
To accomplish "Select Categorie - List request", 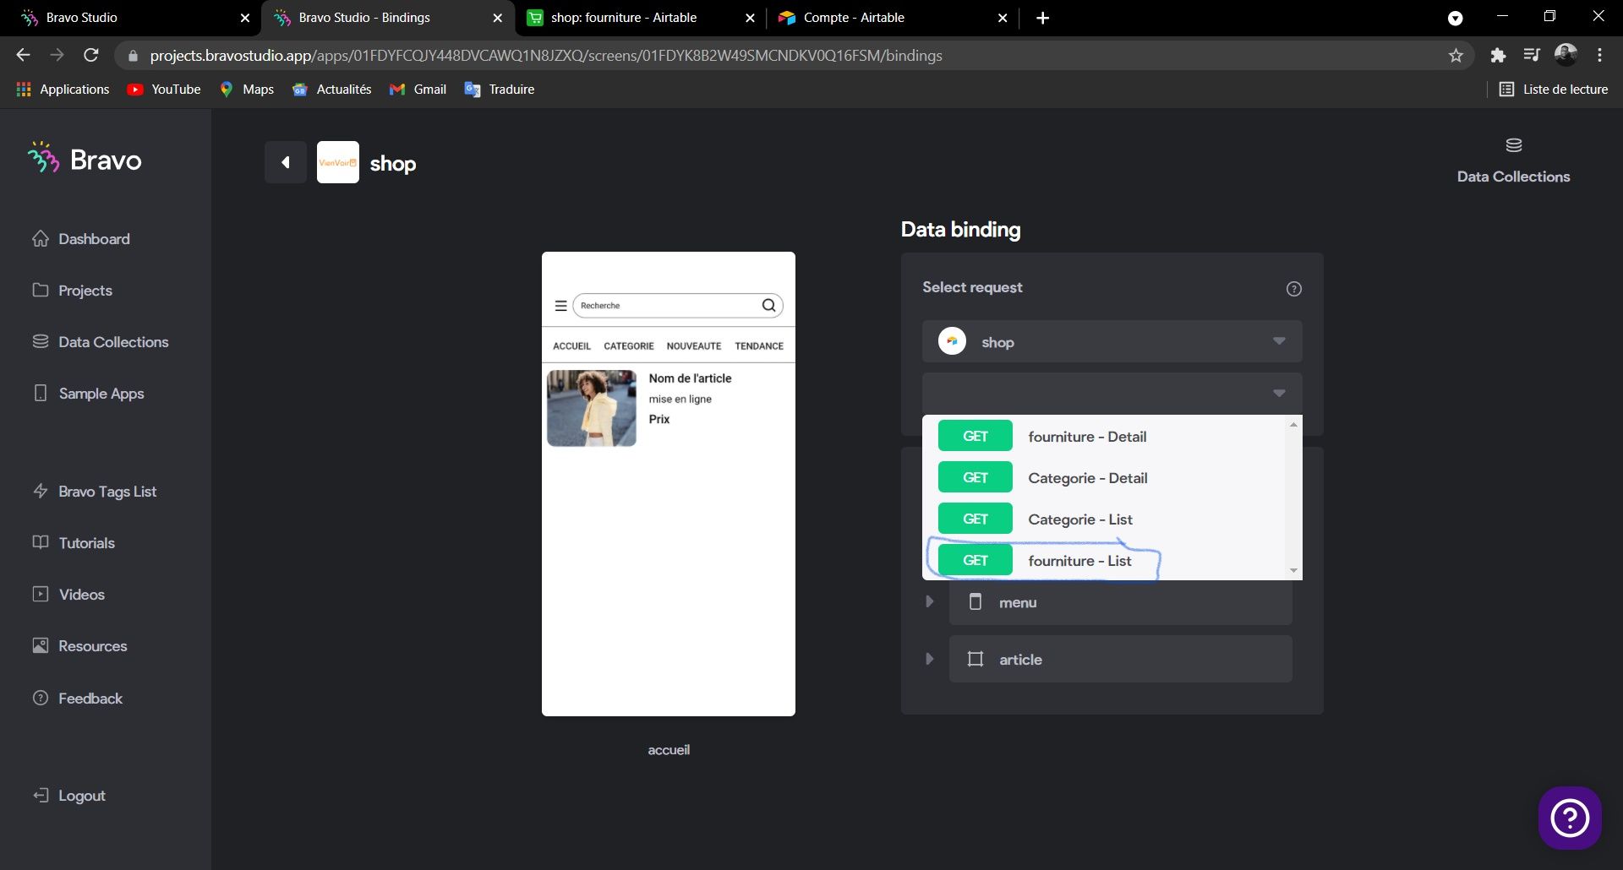I will tap(1106, 519).
